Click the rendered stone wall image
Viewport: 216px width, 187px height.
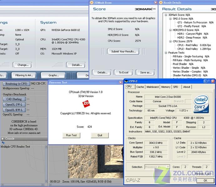point(95,162)
